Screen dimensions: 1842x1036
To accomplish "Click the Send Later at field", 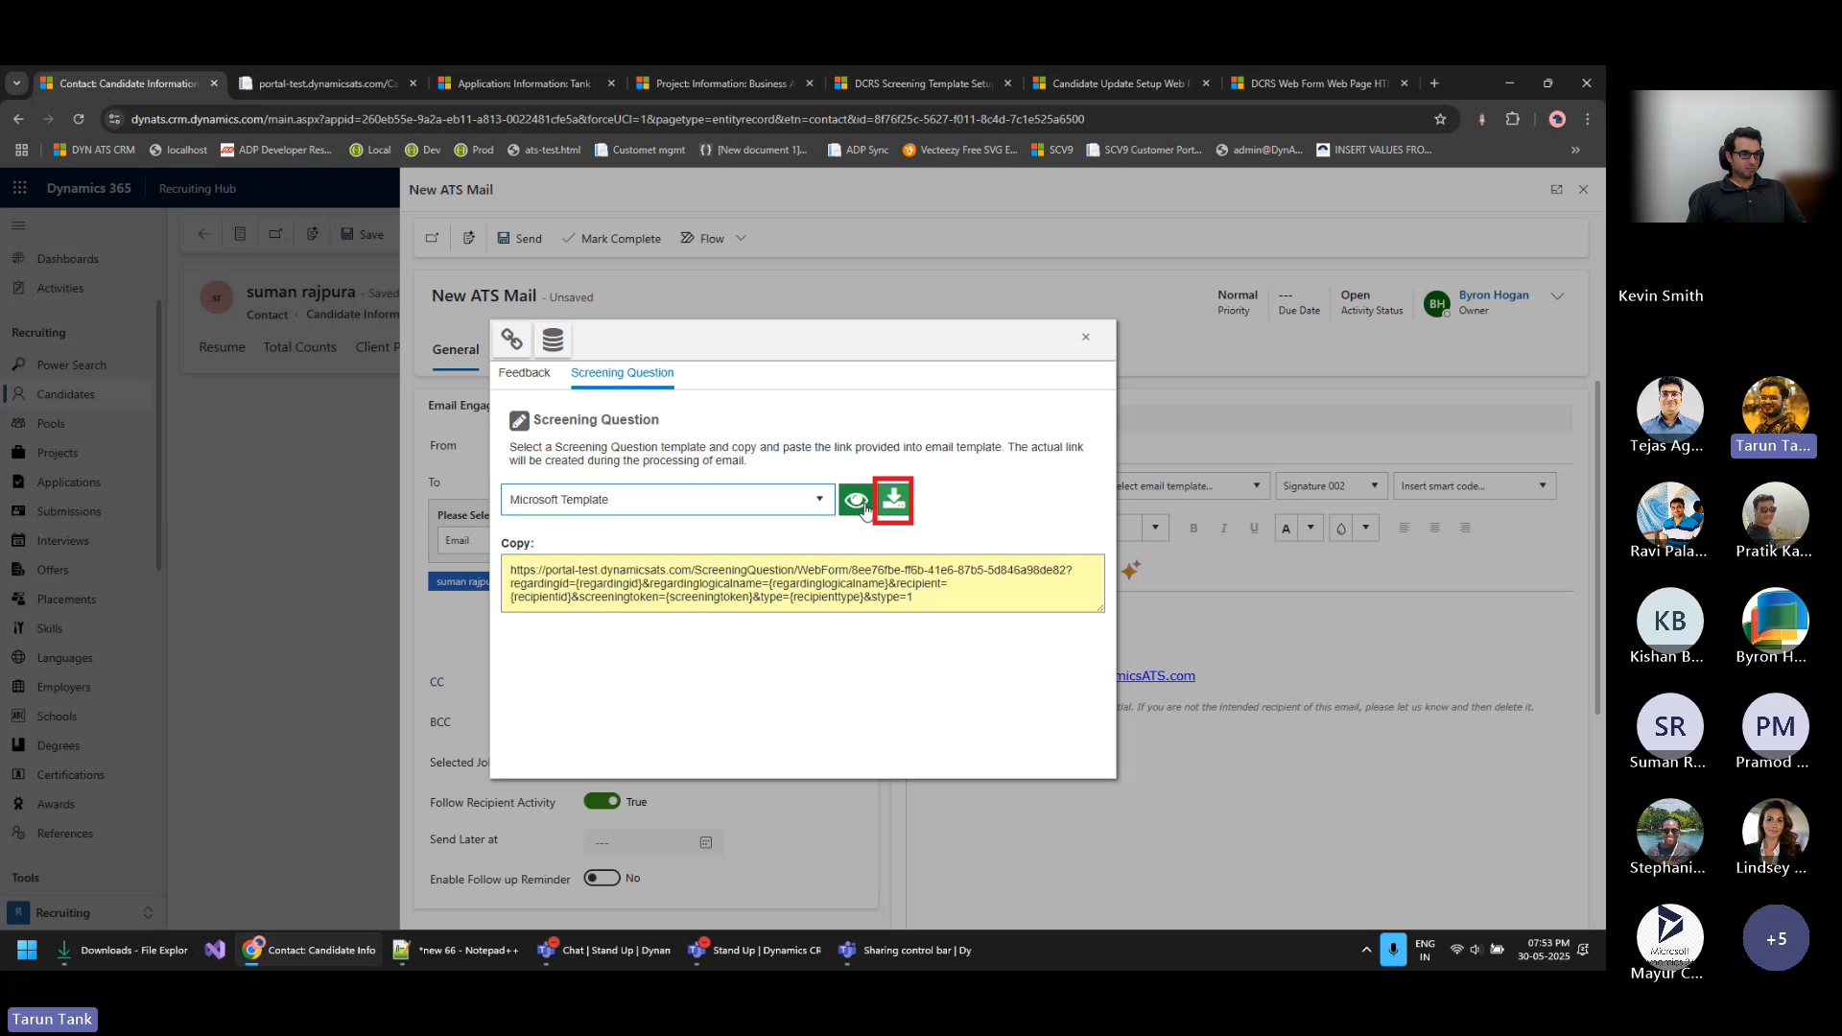I will point(652,842).
